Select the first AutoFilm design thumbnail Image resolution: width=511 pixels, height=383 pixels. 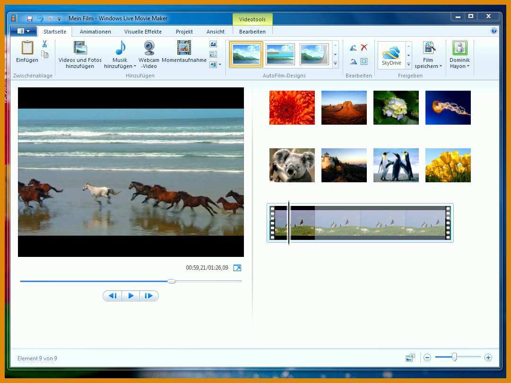tap(246, 54)
